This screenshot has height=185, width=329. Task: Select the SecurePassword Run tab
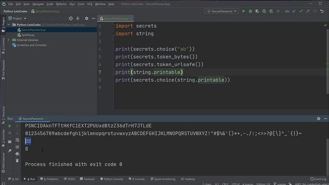tap(32, 119)
